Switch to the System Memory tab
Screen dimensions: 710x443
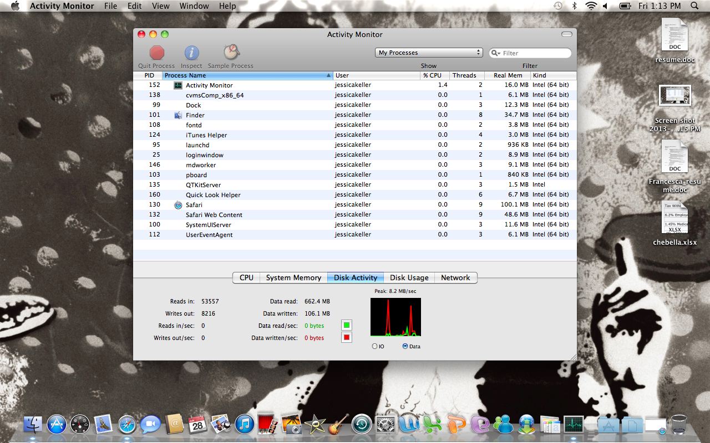point(293,278)
